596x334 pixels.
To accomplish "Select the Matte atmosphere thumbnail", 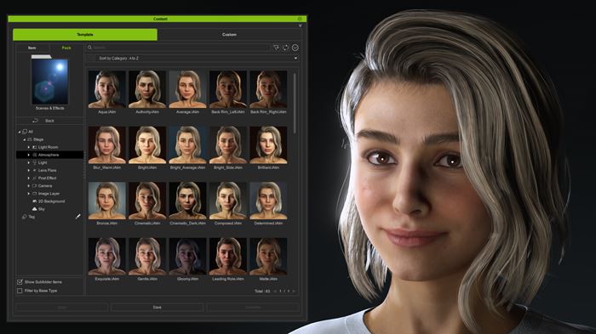I will point(268,256).
